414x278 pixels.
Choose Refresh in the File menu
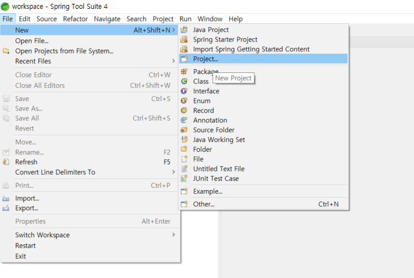pos(89,162)
